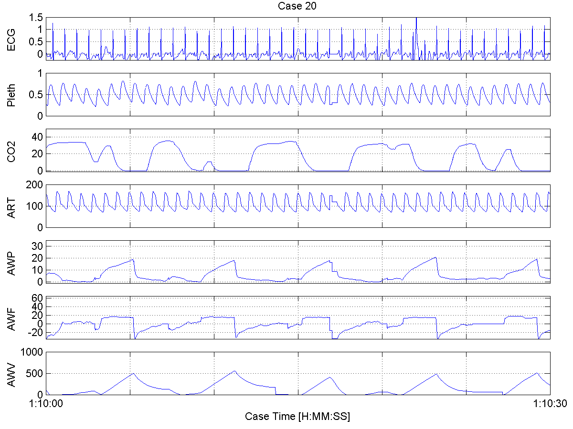Screen dimensions: 573x429
Task: Click the 10 tick on the AWP axis
Action: tap(38, 270)
